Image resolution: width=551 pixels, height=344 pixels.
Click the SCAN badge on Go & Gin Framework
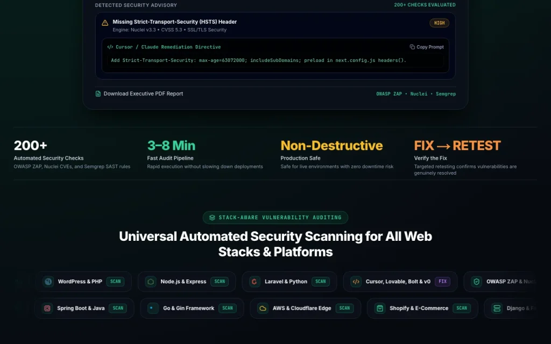pyautogui.click(x=228, y=308)
